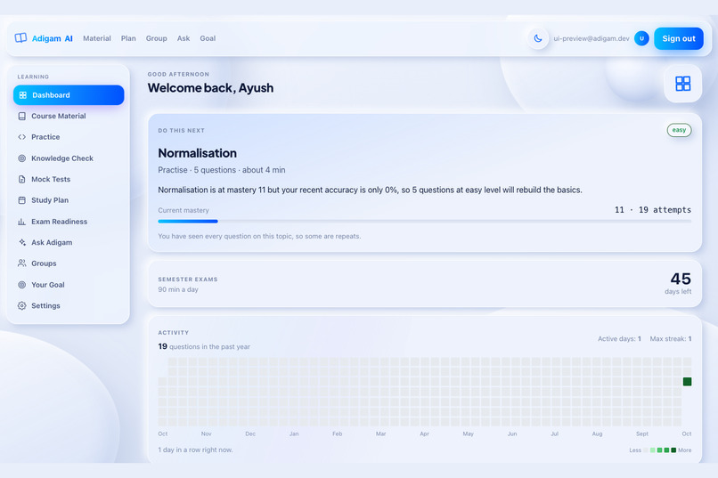This screenshot has width=718, height=478.
Task: Open Ask Adigam in the sidebar
Action: click(x=69, y=242)
